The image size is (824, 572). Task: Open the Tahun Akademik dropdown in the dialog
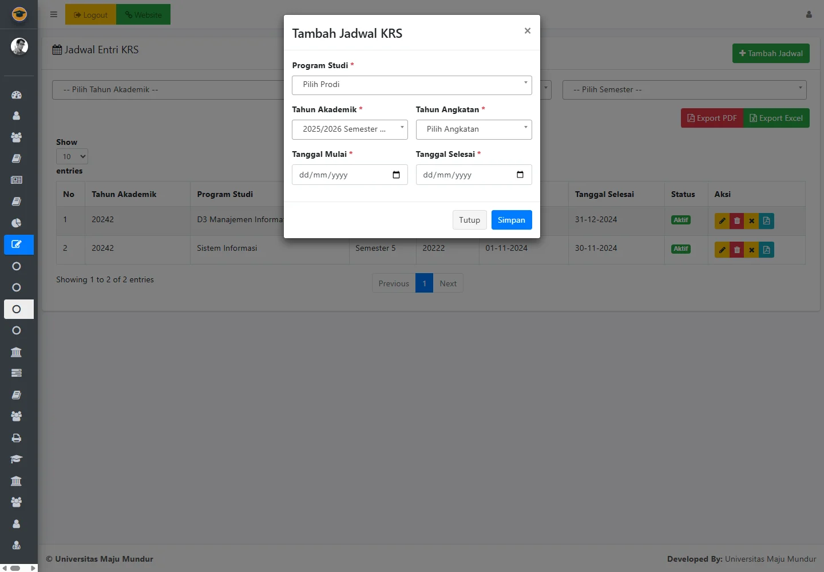350,129
